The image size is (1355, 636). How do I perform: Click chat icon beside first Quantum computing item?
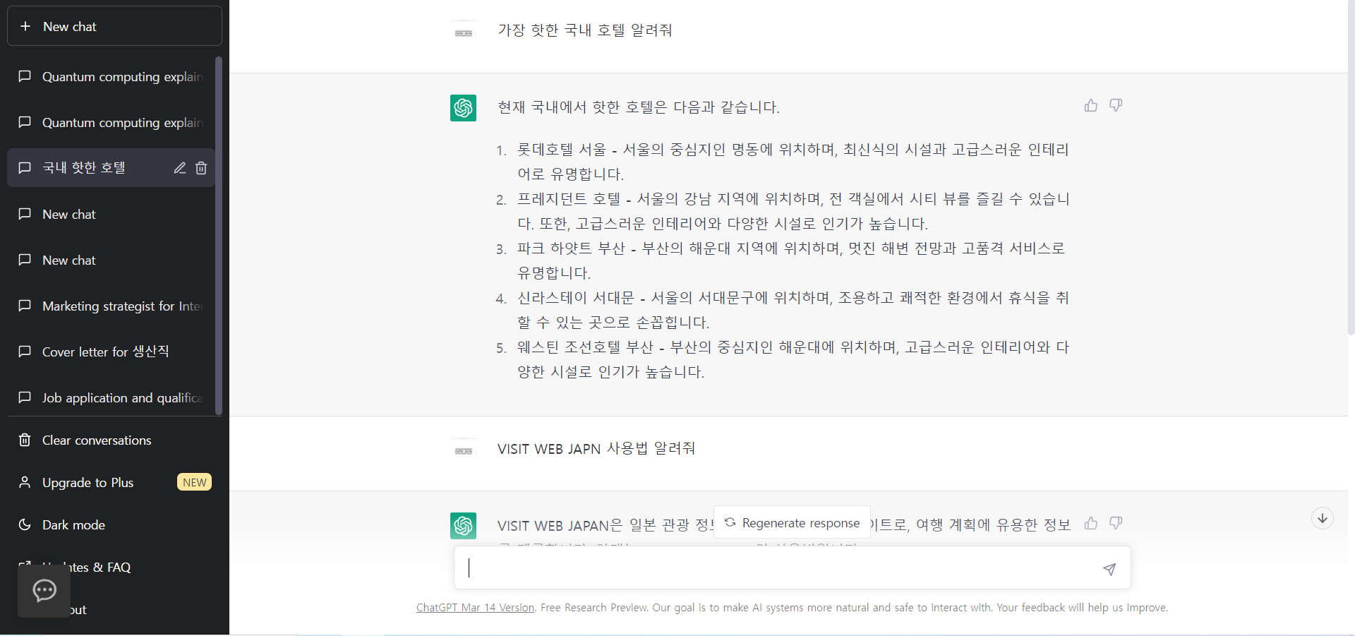(25, 76)
